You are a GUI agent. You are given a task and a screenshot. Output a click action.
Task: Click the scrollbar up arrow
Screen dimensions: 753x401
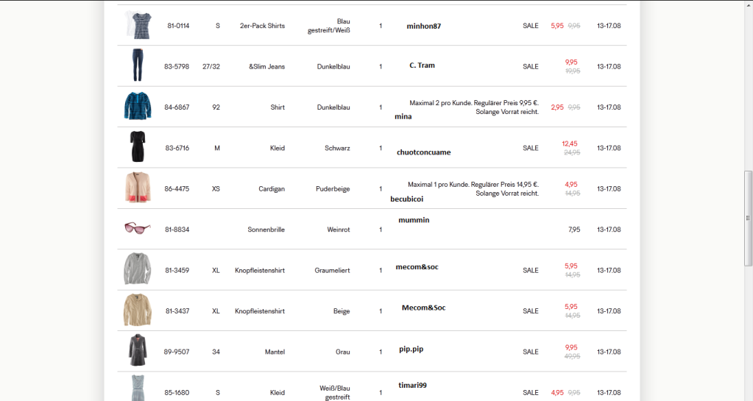pos(748,4)
